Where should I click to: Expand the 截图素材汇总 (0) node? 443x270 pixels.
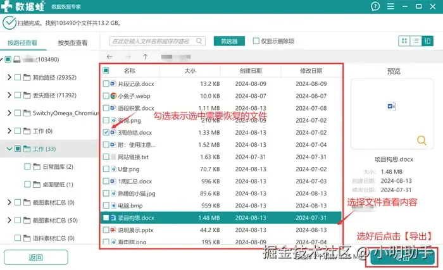(9, 202)
